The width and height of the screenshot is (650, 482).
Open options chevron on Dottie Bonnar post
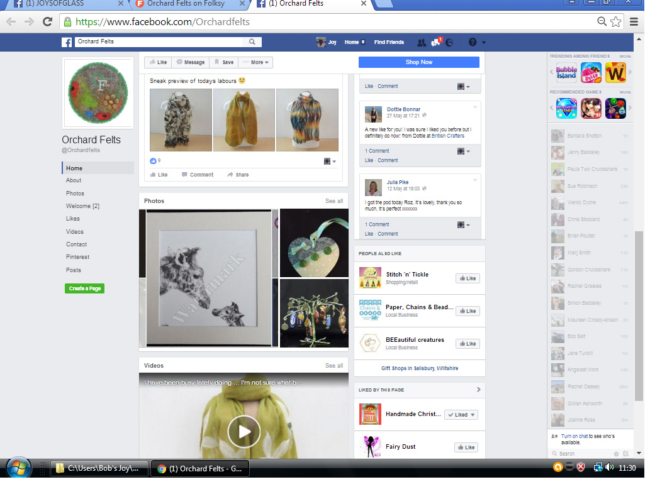pyautogui.click(x=475, y=107)
